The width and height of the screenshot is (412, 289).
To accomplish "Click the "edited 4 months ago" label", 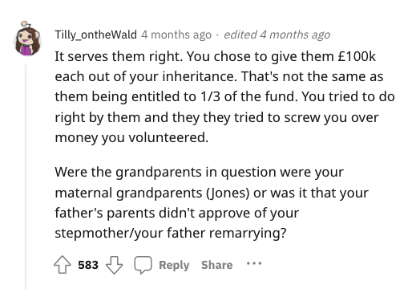I will [277, 35].
